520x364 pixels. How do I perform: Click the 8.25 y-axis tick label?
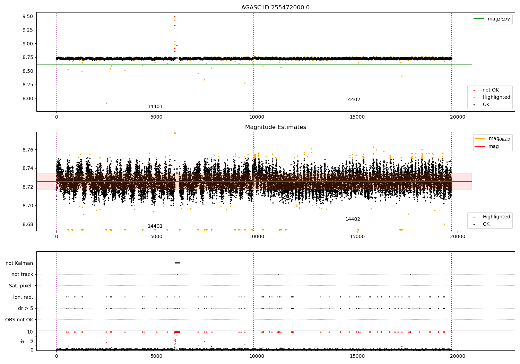(x=27, y=85)
